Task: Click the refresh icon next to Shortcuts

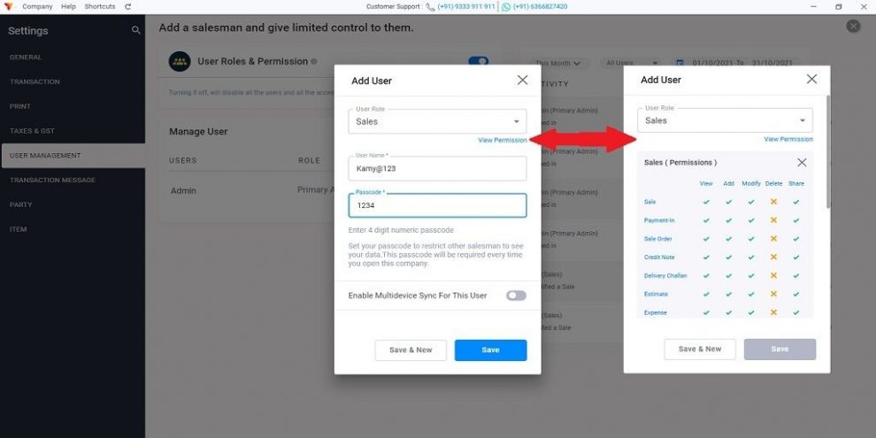Action: (128, 7)
